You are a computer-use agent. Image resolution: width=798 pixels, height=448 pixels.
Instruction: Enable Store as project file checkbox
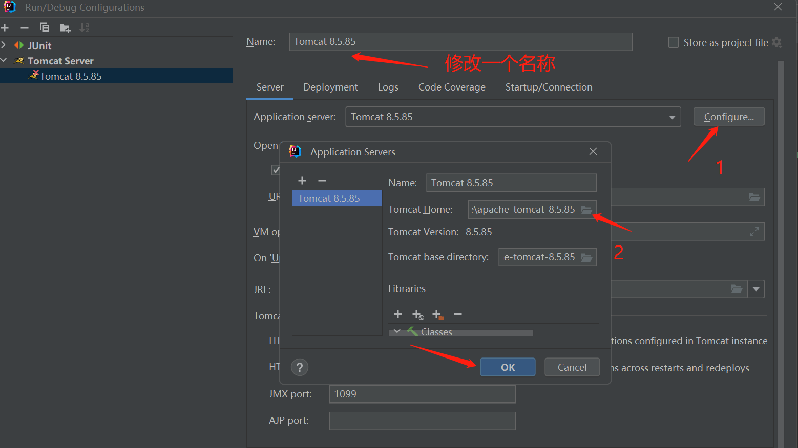674,42
